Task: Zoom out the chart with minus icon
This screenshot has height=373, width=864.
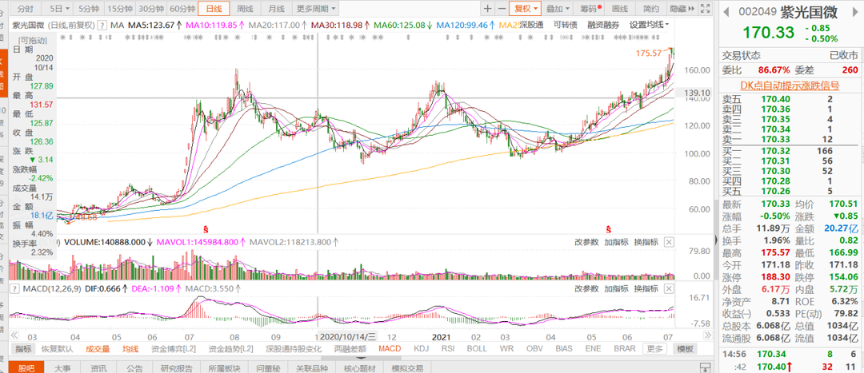Action: coord(502,9)
